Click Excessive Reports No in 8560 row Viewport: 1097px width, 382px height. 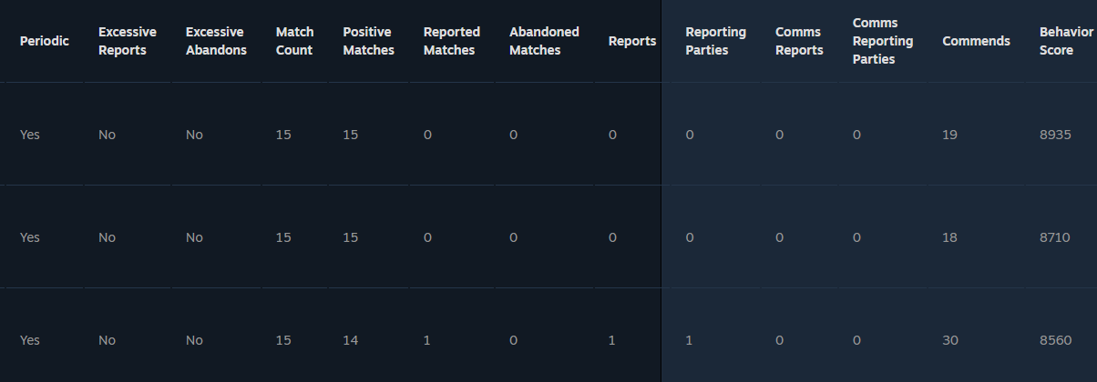pos(107,340)
